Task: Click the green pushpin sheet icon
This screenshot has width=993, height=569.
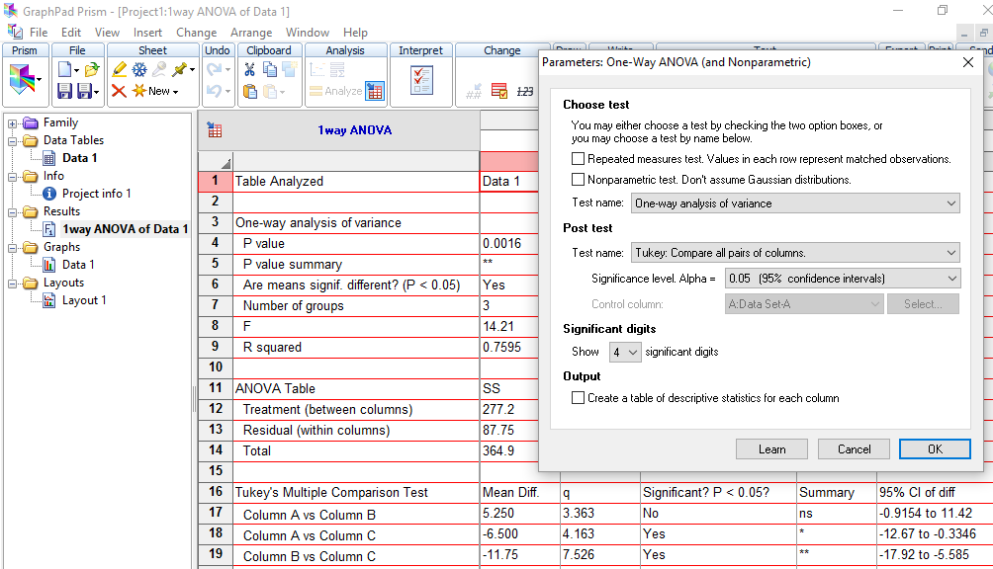Action: tap(180, 69)
